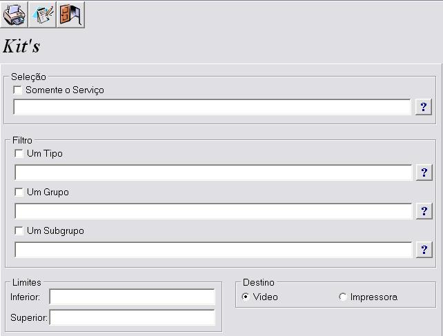443x336 pixels.
Task: Open lookup button next to Um Tipo field
Action: [424, 172]
